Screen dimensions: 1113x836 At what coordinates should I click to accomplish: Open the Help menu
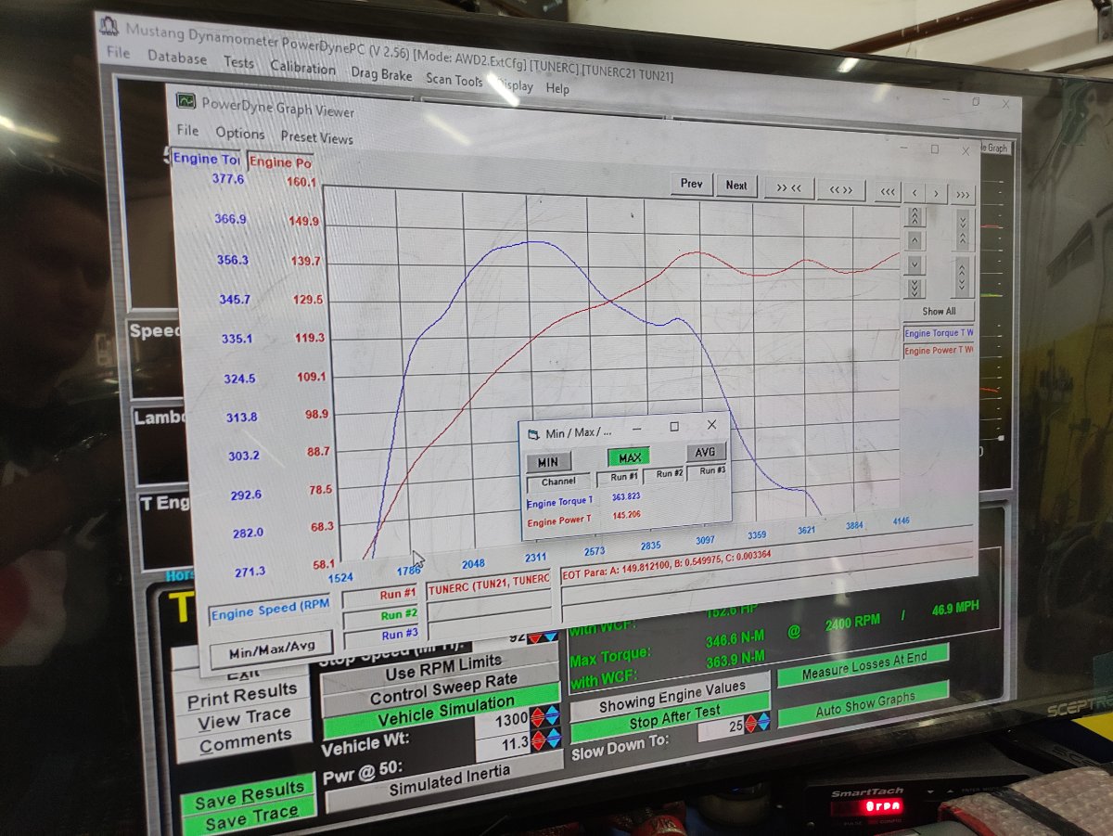coord(556,89)
